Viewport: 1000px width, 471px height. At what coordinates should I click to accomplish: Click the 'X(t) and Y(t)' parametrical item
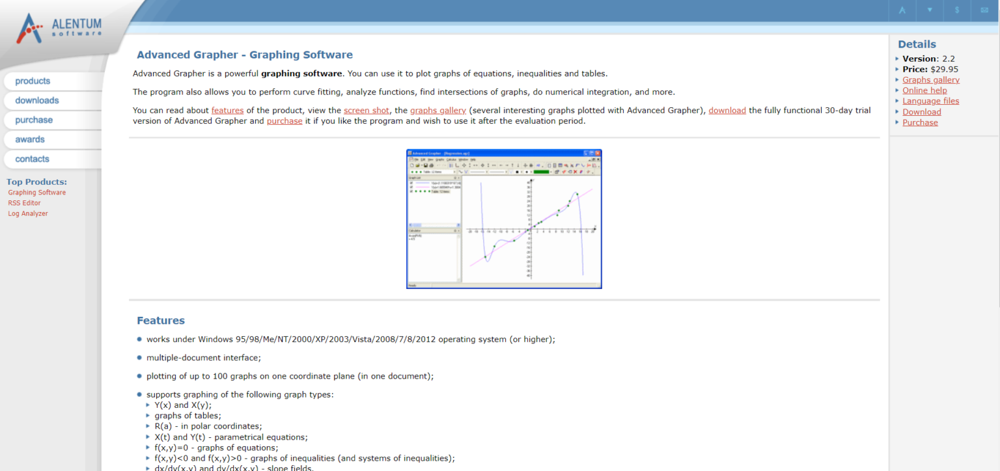pyautogui.click(x=231, y=437)
